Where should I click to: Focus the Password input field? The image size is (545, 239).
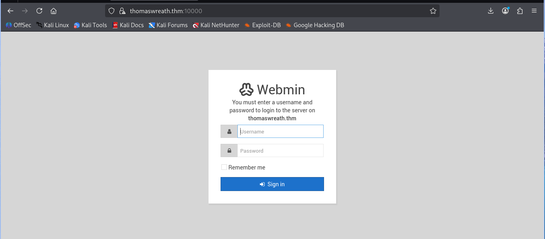(280, 151)
